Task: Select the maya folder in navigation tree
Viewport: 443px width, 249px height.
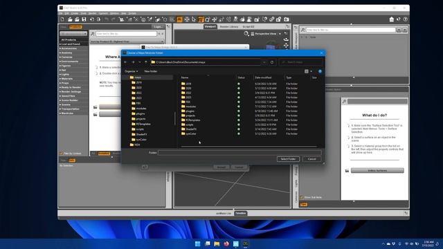Action: (138, 77)
